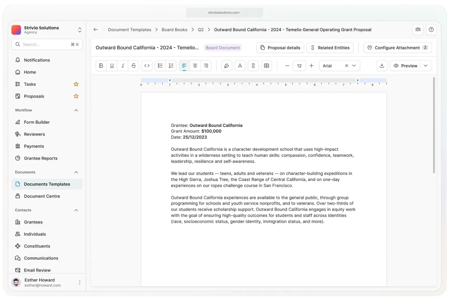Viewport: 449px width, 300px height.
Task: Toggle underline formatting
Action: click(x=112, y=66)
